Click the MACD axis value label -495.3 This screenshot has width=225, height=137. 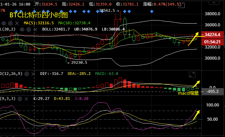(212, 92)
